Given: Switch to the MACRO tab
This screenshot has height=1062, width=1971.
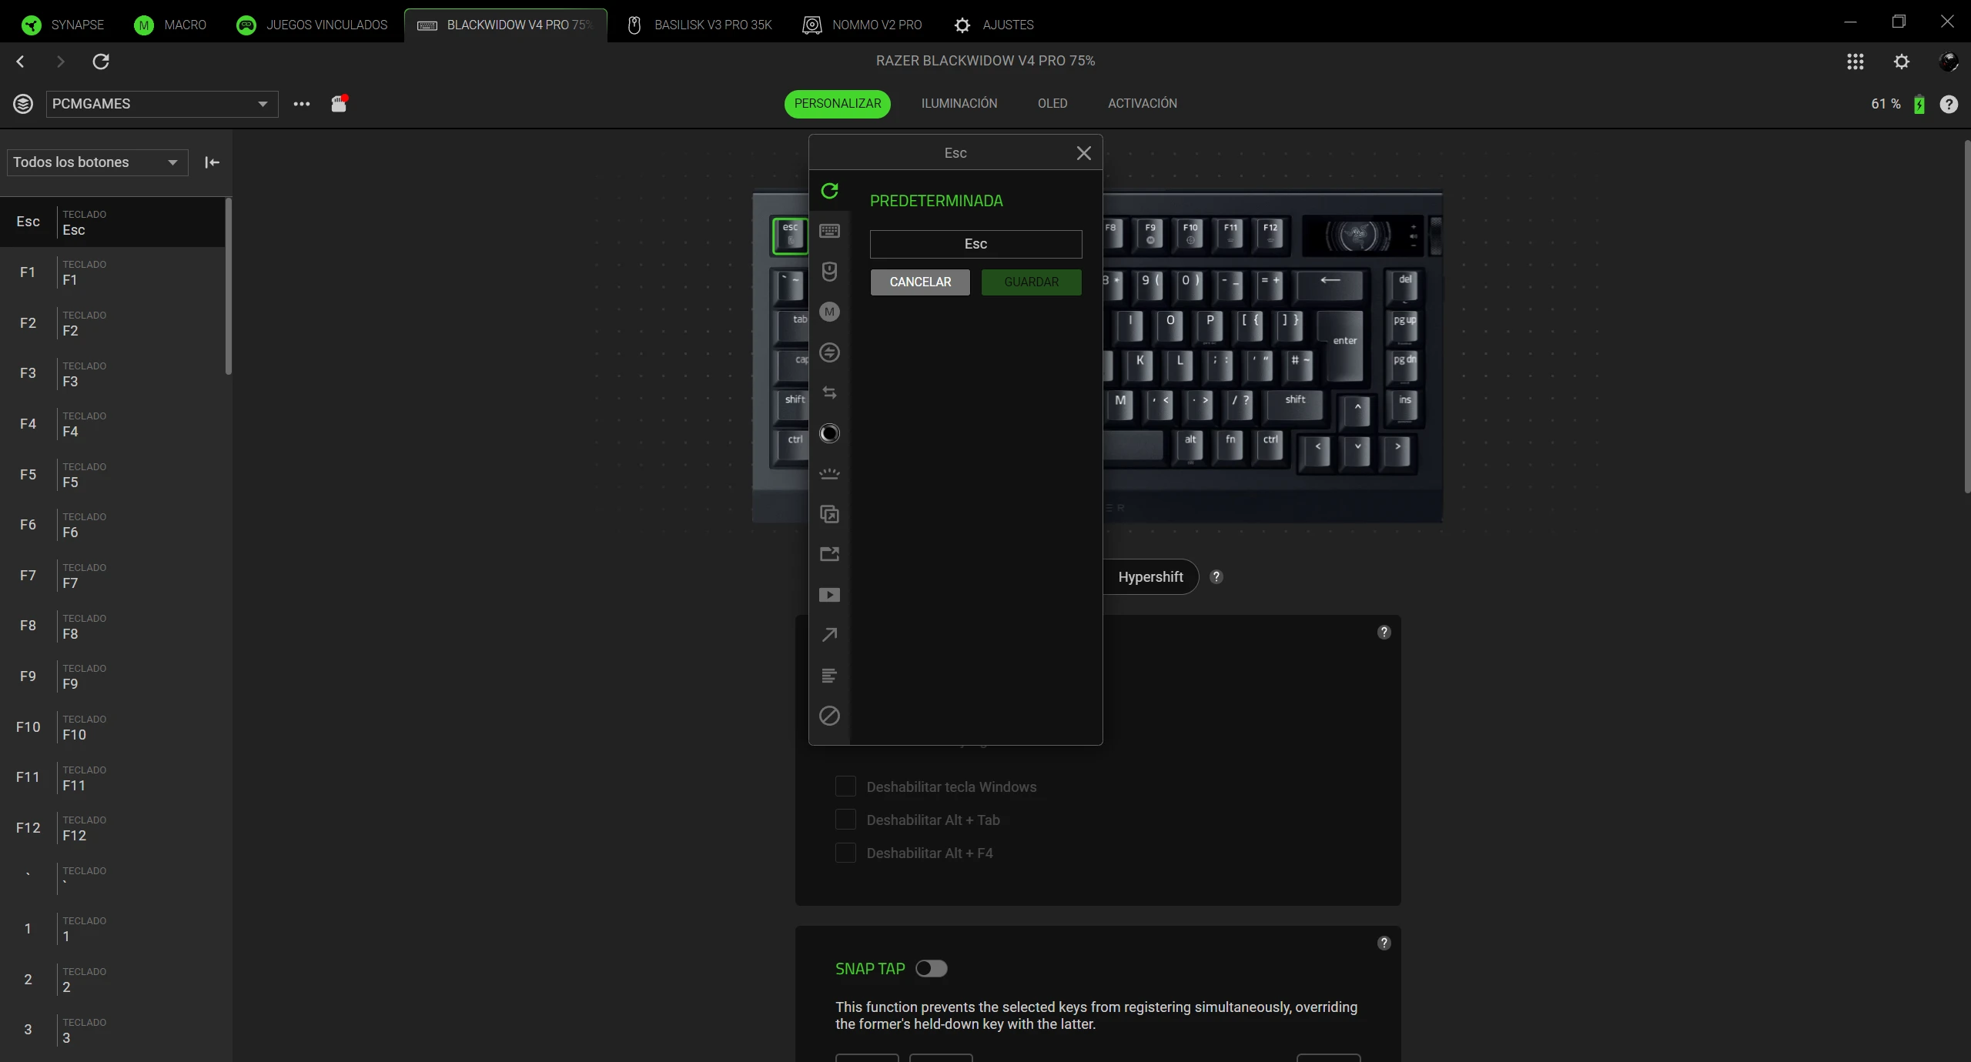Looking at the screenshot, I should point(170,25).
